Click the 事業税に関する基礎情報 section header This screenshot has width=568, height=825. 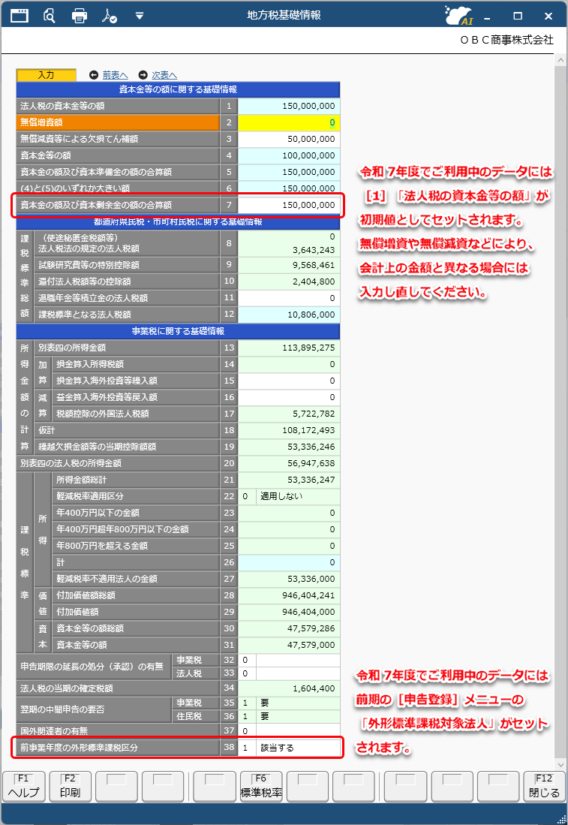[178, 331]
